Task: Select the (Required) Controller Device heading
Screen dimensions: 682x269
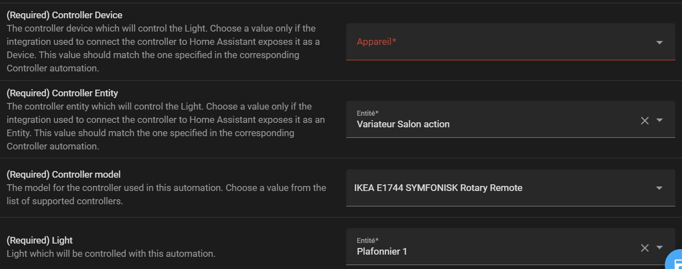Action: tap(64, 15)
